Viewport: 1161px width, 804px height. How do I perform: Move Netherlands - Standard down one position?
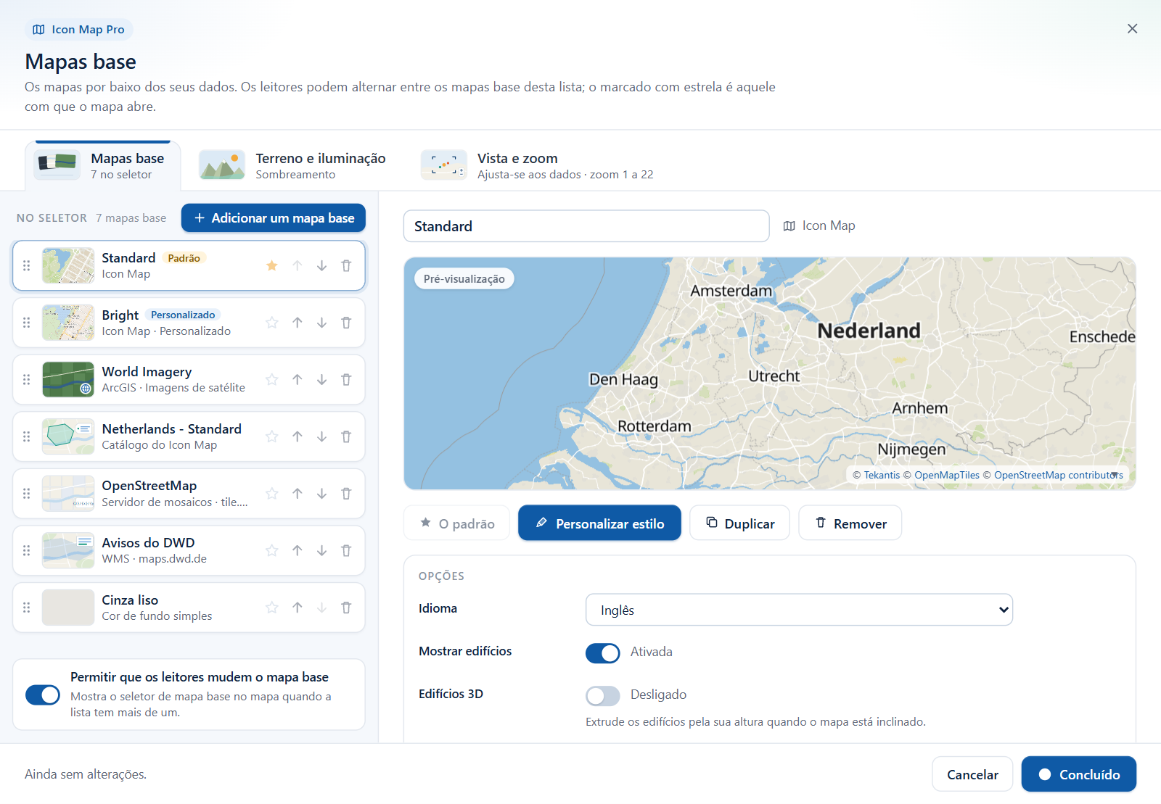[x=321, y=436]
